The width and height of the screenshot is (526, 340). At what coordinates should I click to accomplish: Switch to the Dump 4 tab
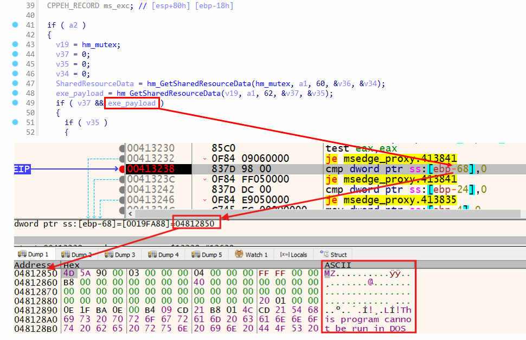tap(163, 254)
